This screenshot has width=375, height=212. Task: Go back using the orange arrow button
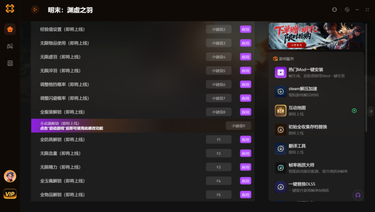35,9
